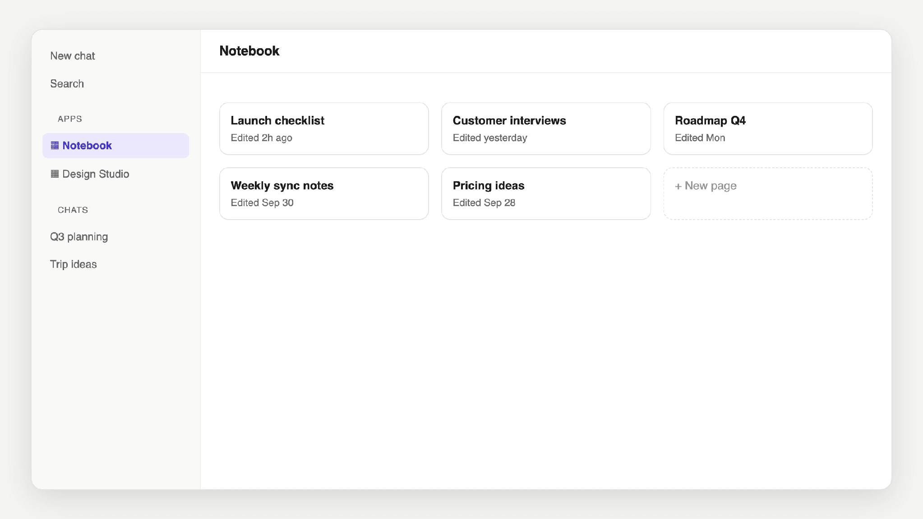
Task: Click the 'Edited Mon' text
Action: pos(700,138)
